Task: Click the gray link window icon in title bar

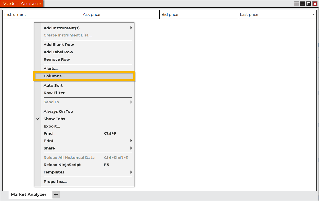Action: [x=296, y=4]
